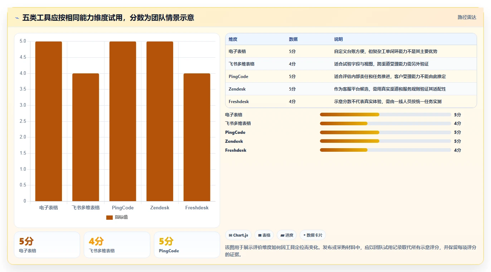Click the 数据卡片 tag chip

pyautogui.click(x=313, y=235)
